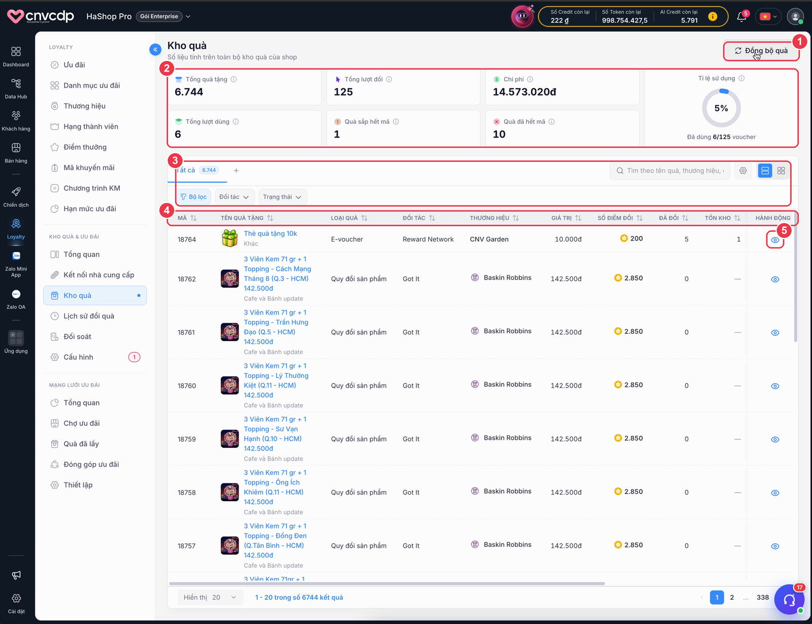Click the megaphone announcements icon
This screenshot has height=624, width=812.
tap(16, 575)
